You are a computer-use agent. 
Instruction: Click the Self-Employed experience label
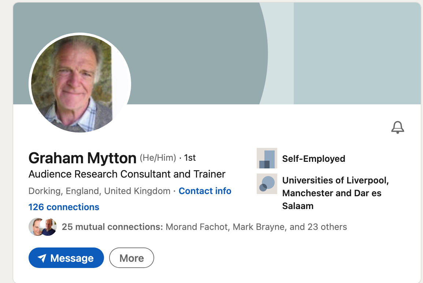pyautogui.click(x=313, y=159)
